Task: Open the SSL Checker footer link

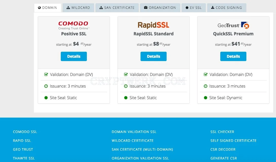Action: [222, 132]
